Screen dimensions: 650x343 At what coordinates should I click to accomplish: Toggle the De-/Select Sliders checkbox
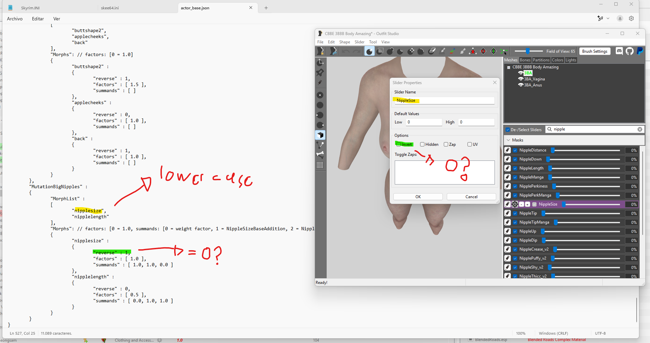point(508,129)
